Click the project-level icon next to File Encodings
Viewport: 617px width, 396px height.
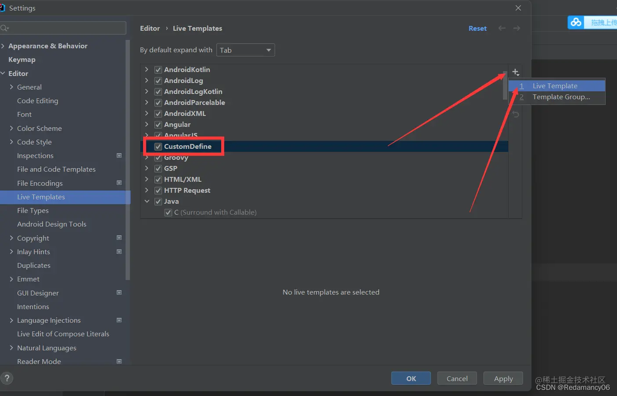[119, 183]
